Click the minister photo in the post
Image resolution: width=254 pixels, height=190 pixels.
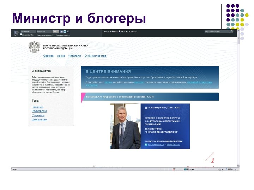pyautogui.click(x=125, y=126)
